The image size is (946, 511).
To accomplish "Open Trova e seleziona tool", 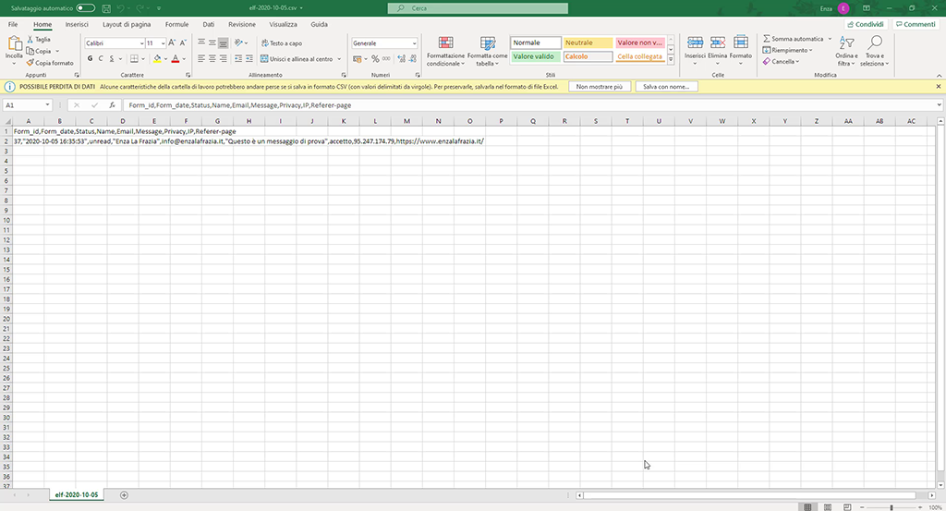I will click(873, 53).
